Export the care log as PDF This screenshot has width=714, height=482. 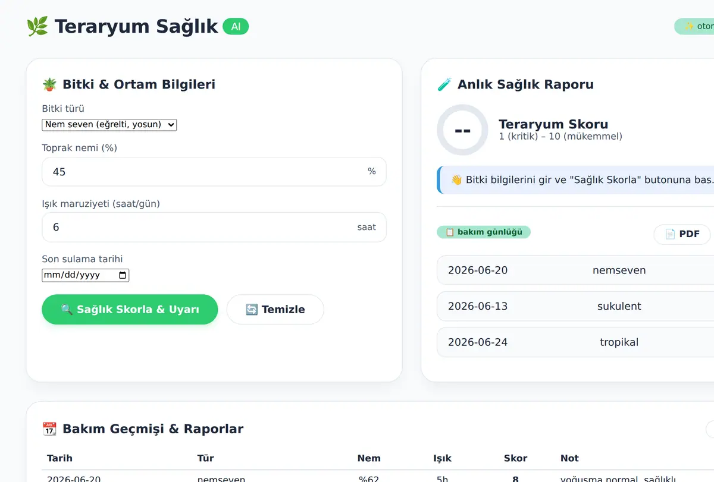[x=682, y=234]
